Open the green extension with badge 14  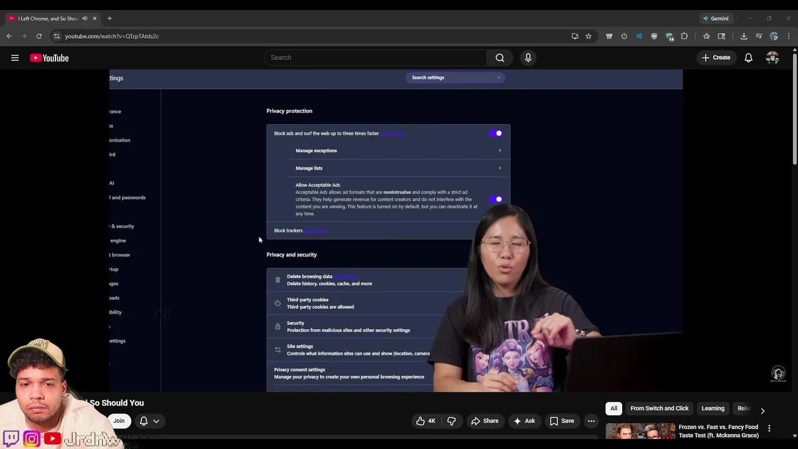point(670,36)
